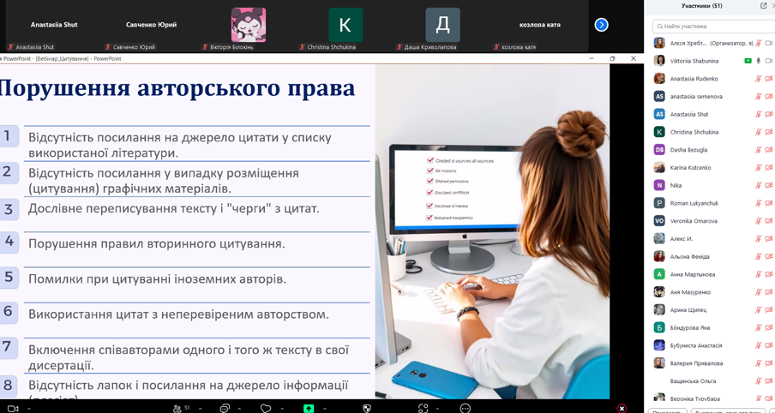The image size is (775, 413).
Task: Show next video thumbnails with blue arrow
Action: (601, 25)
